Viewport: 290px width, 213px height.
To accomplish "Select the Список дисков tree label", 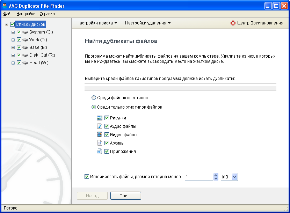I will tap(30, 24).
